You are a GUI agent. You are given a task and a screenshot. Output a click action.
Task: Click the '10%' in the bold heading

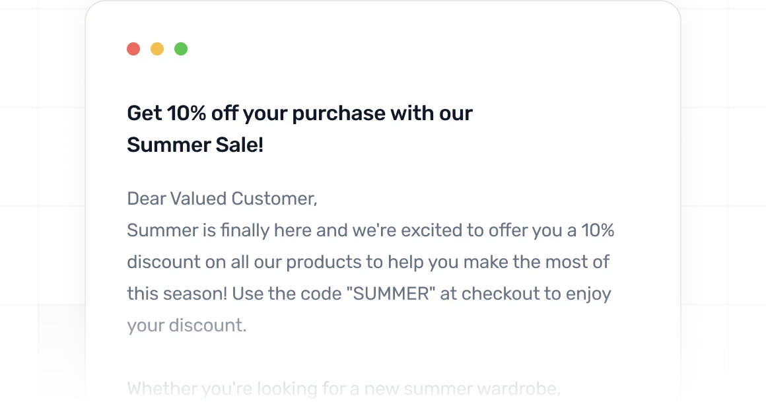(x=187, y=113)
